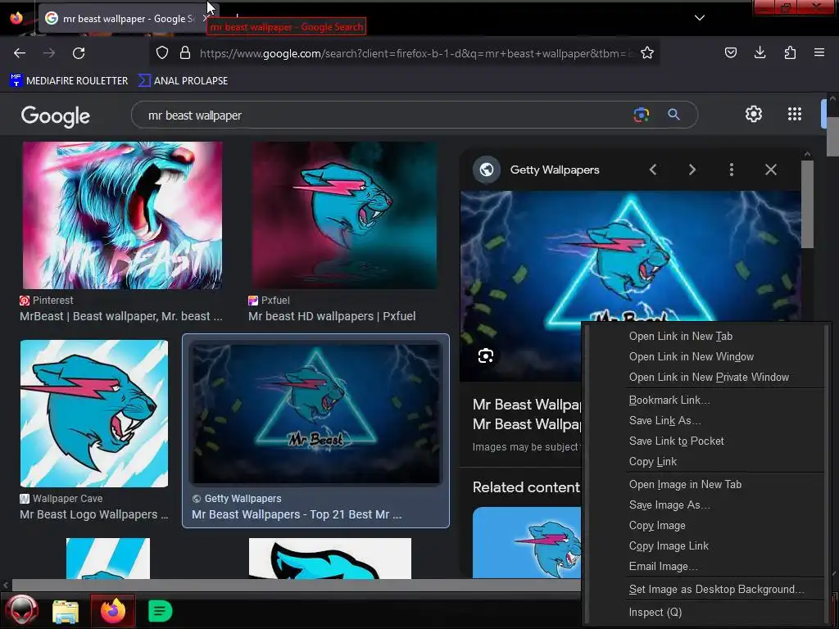Choose Copy Image Link

(669, 546)
